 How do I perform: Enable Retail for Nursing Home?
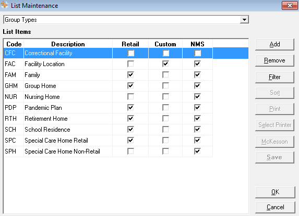pyautogui.click(x=130, y=97)
